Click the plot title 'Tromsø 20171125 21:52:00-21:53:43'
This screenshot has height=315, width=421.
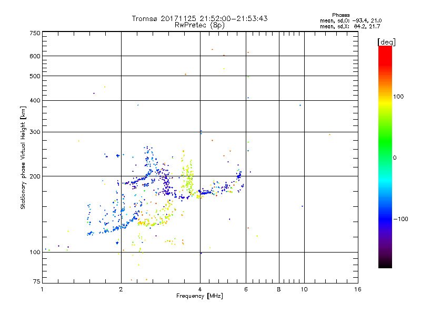[199, 18]
